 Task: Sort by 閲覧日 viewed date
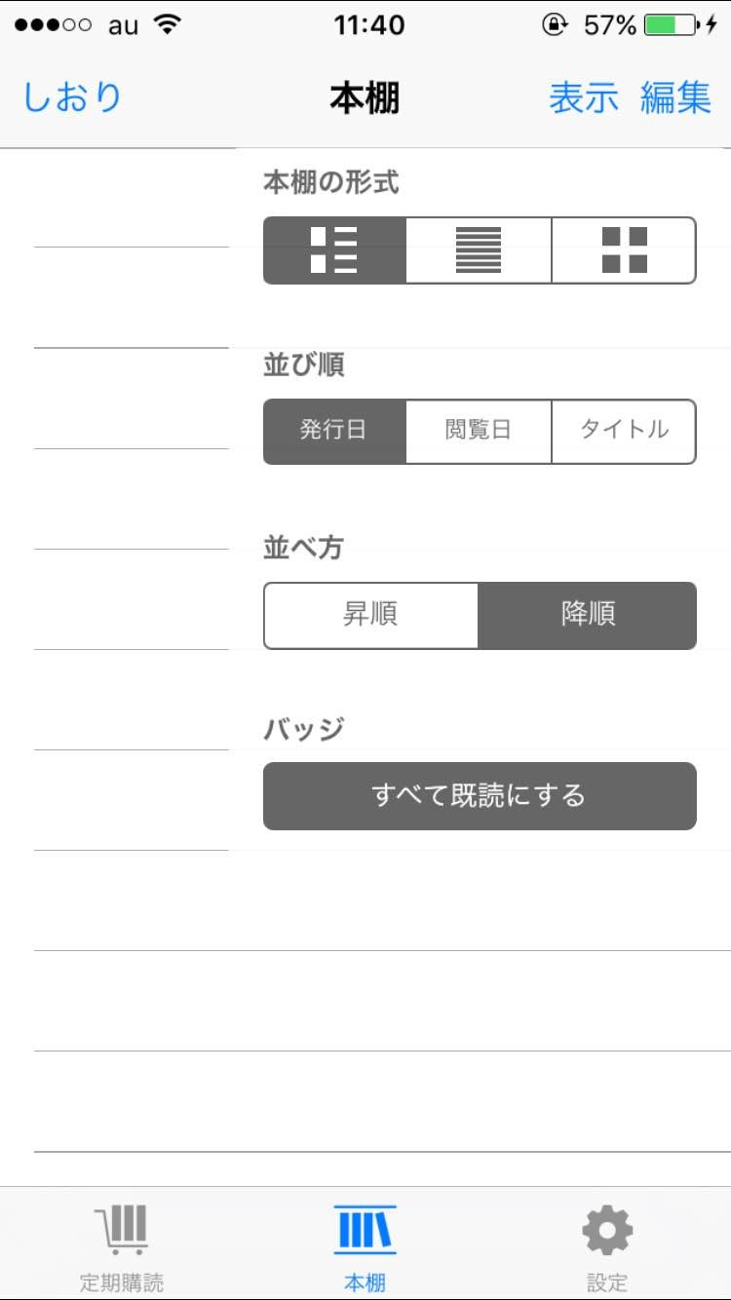pos(479,431)
